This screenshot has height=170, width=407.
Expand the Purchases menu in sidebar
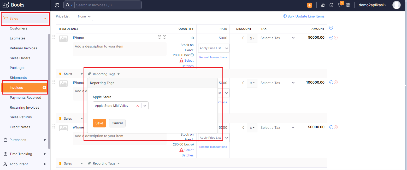(x=25, y=140)
